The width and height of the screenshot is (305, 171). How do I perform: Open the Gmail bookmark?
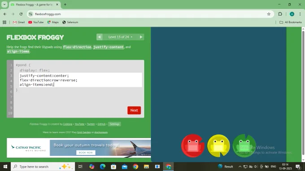tap(19, 22)
